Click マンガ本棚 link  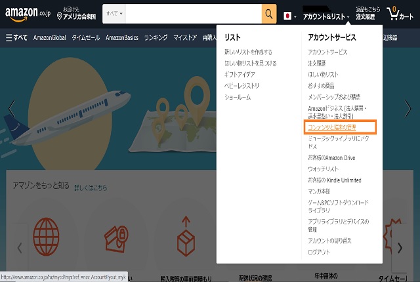click(319, 191)
